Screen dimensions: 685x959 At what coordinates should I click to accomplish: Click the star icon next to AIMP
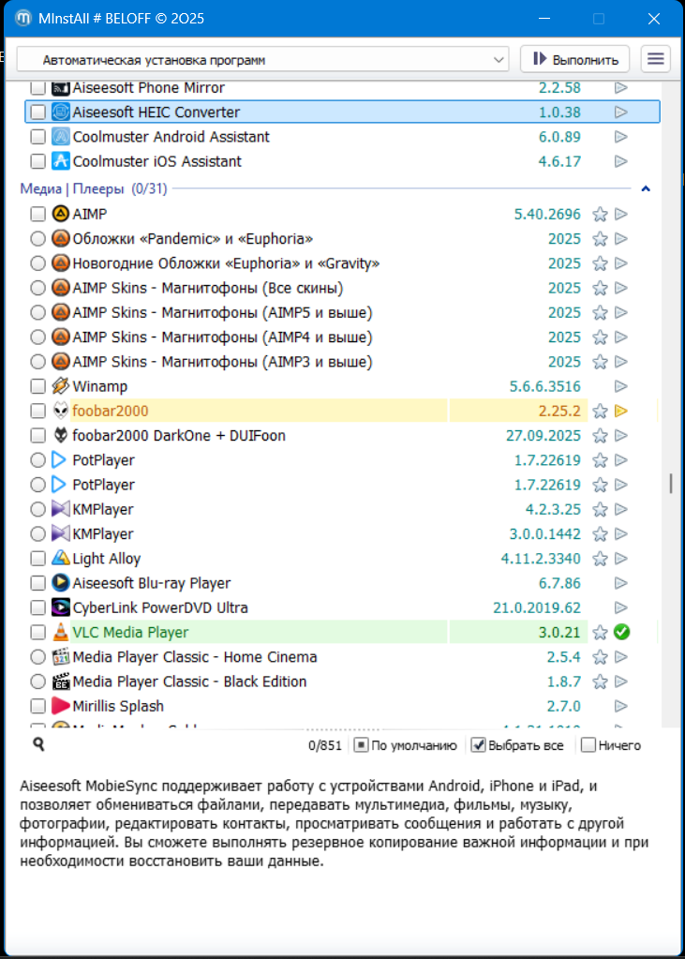(601, 215)
